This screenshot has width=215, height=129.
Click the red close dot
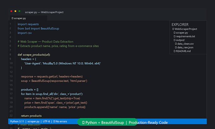pos(11,11)
